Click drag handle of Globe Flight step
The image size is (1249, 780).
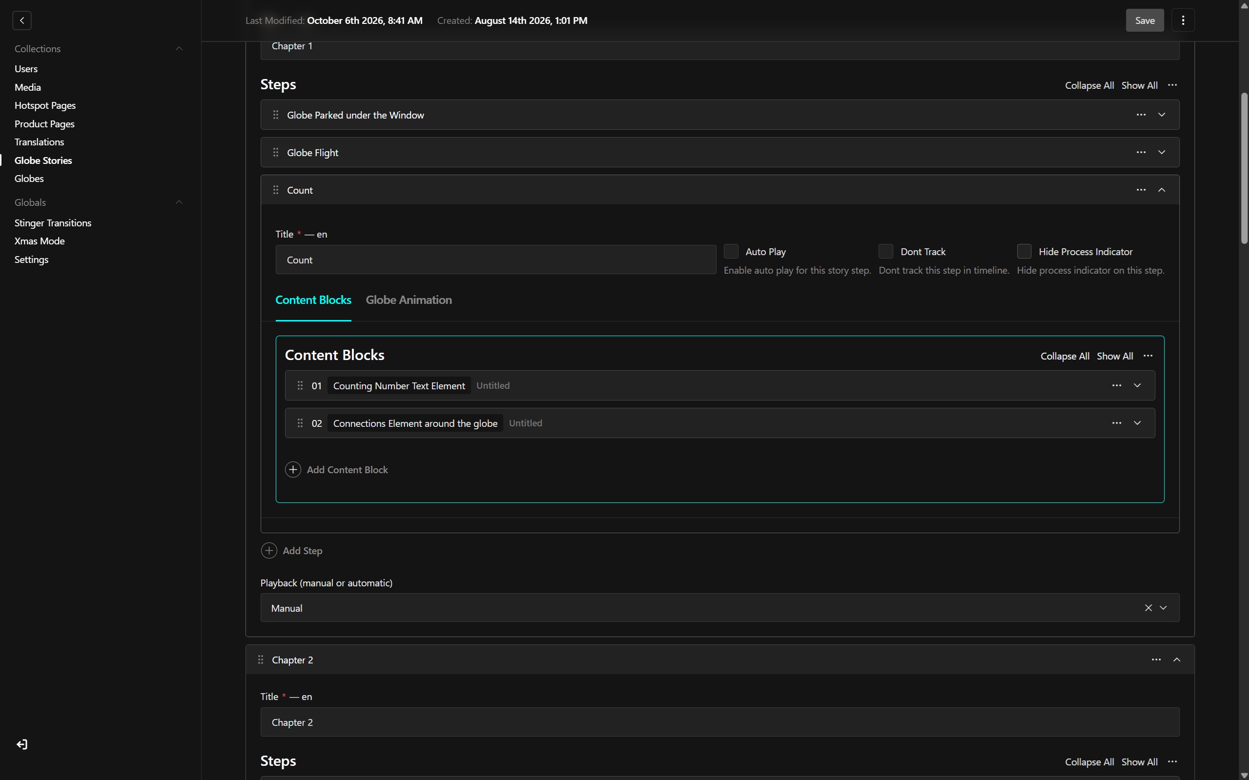(x=276, y=152)
